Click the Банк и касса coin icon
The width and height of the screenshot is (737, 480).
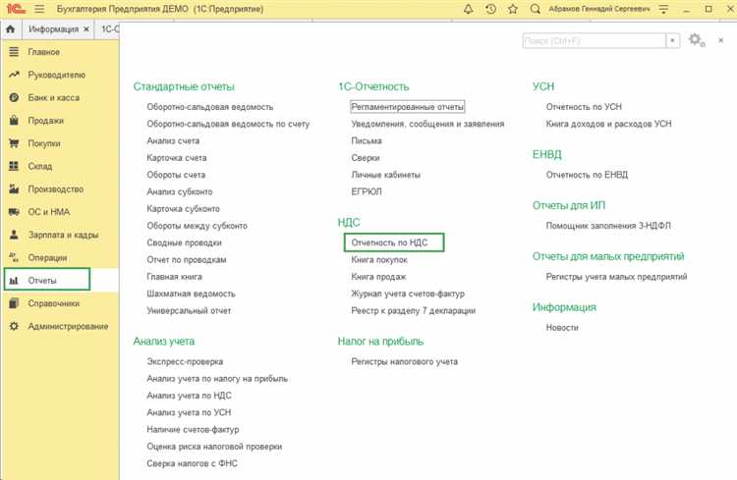point(14,98)
